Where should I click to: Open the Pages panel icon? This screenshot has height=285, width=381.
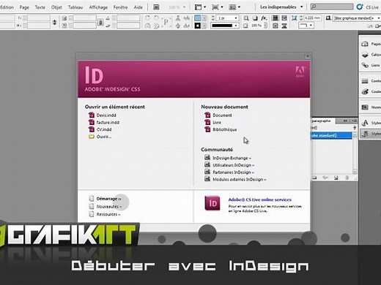click(x=365, y=44)
